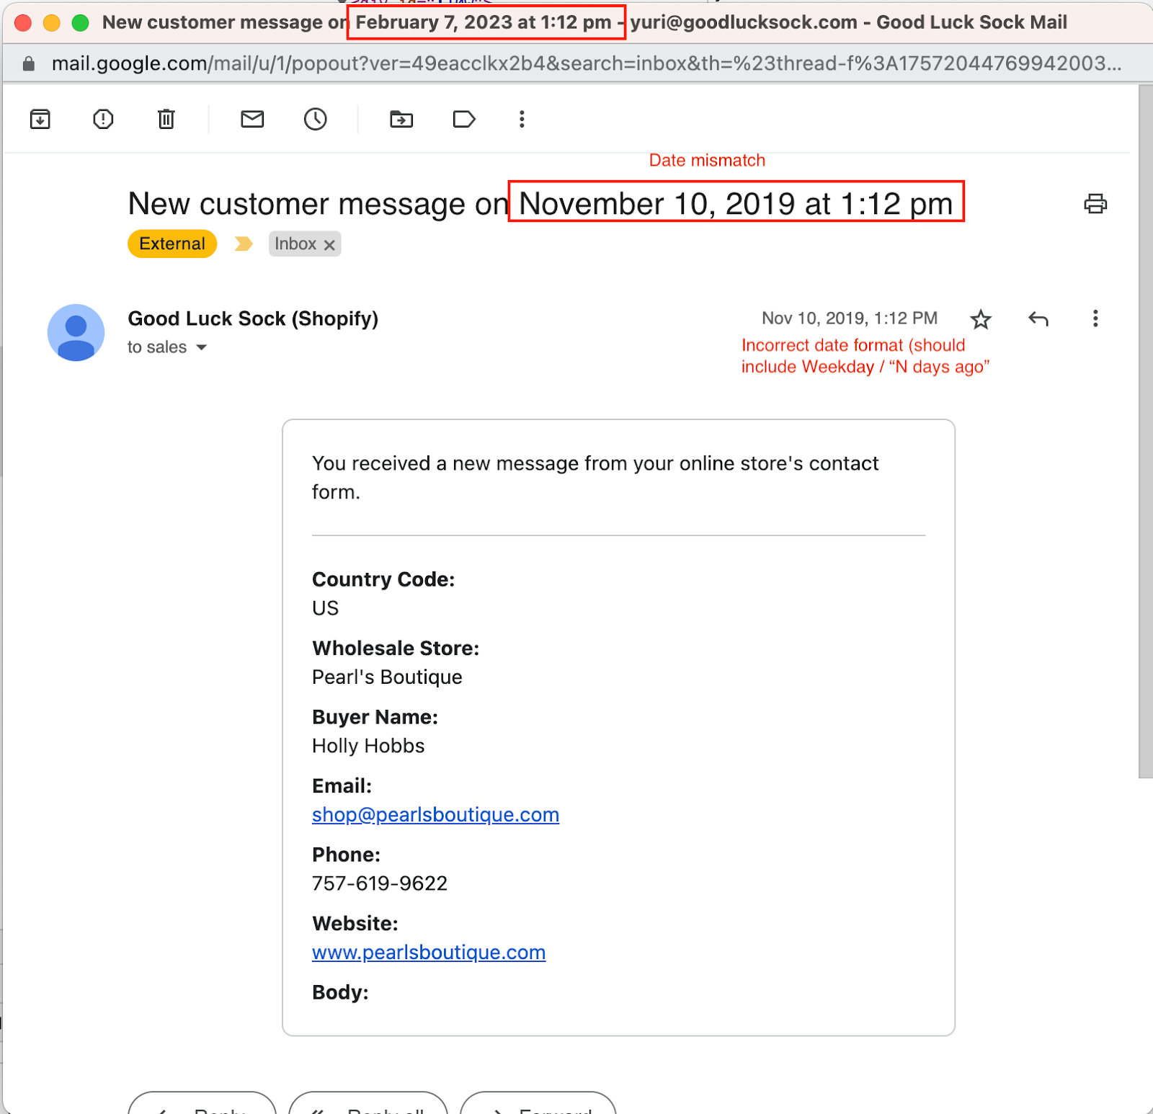
Task: Visit the www.pearlsboutique.com website link
Action: point(429,952)
